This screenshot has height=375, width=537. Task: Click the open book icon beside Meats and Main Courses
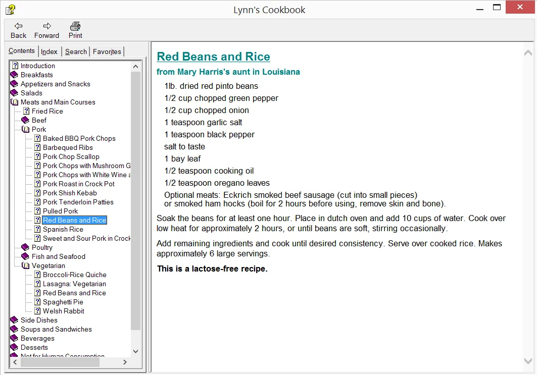[14, 102]
